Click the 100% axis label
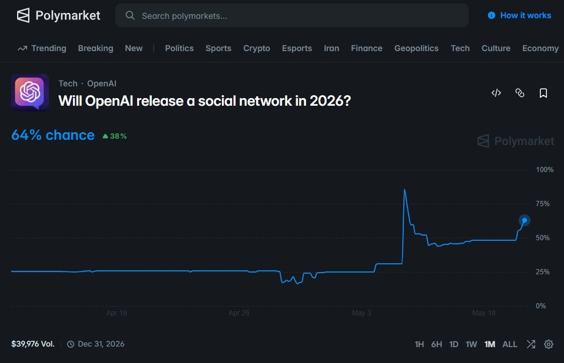Viewport: 564px width, 363px height. tap(545, 170)
